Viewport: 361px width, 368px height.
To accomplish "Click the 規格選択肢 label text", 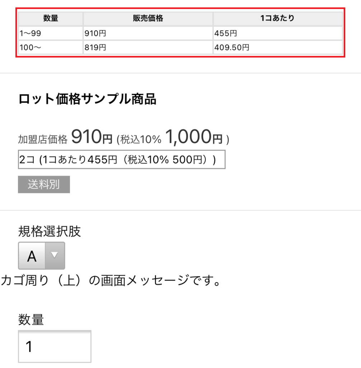I will pos(50,232).
